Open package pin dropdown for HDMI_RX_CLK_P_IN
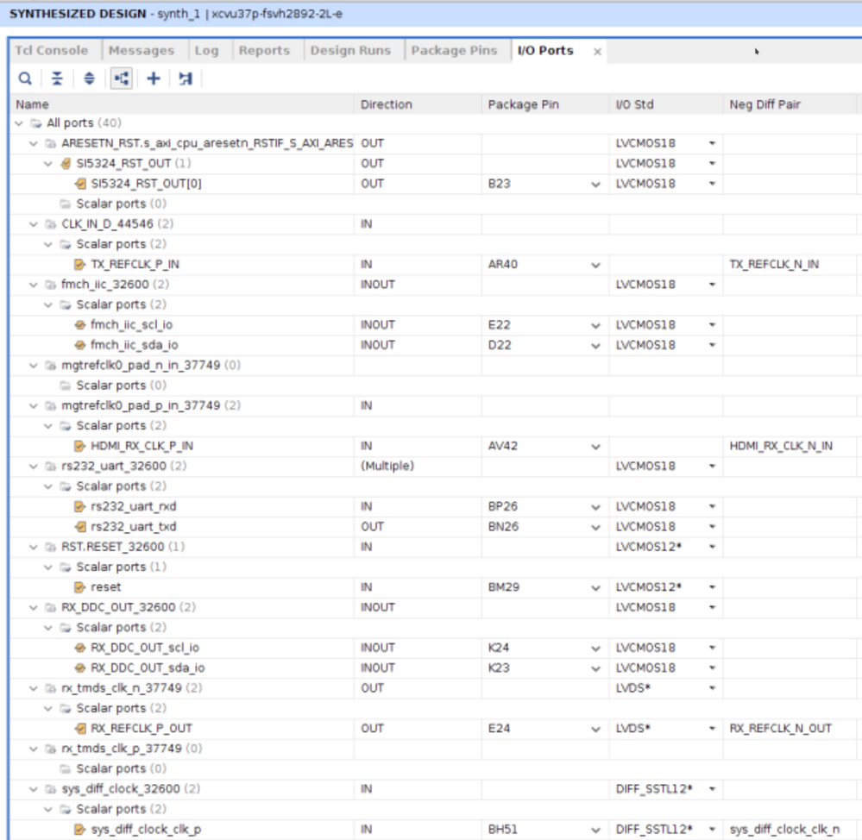 pyautogui.click(x=595, y=447)
